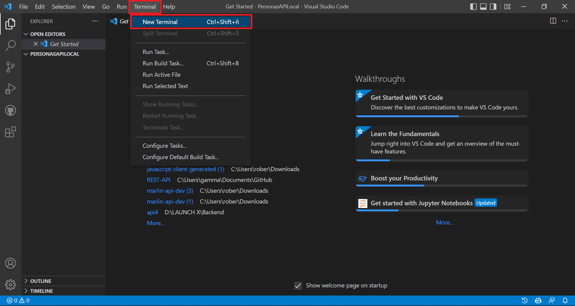Image resolution: width=575 pixels, height=306 pixels.
Task: Open Get started with Jupyter Notebooks walkthrough
Action: click(441, 203)
